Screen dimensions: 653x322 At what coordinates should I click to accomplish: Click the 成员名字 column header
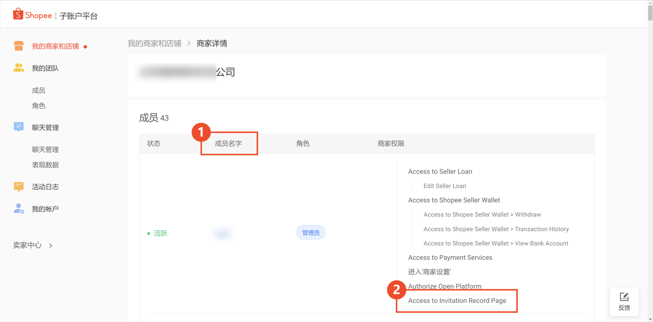228,143
